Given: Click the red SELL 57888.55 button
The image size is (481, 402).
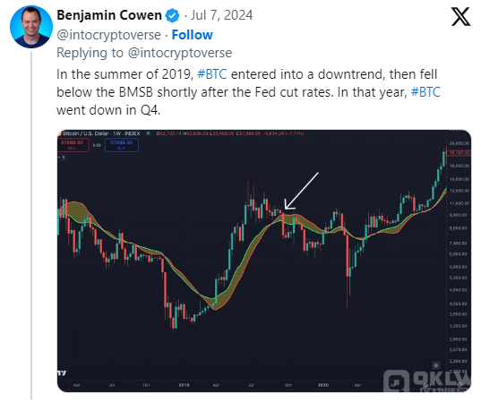Looking at the screenshot, I should [73, 145].
